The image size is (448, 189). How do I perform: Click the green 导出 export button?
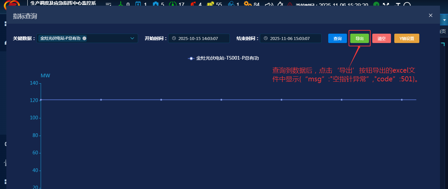click(360, 39)
